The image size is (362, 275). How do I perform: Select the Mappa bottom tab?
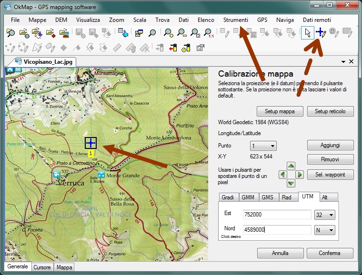coord(64,267)
